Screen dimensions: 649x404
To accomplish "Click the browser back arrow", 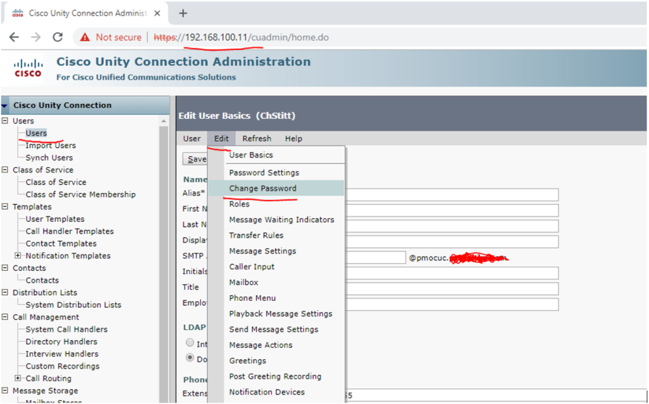I will click(14, 37).
